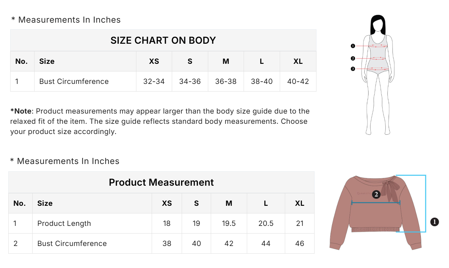Screen dimensions: 449x268
Task: Click length marker 1 beside the sweatshirt
Action: (x=435, y=222)
